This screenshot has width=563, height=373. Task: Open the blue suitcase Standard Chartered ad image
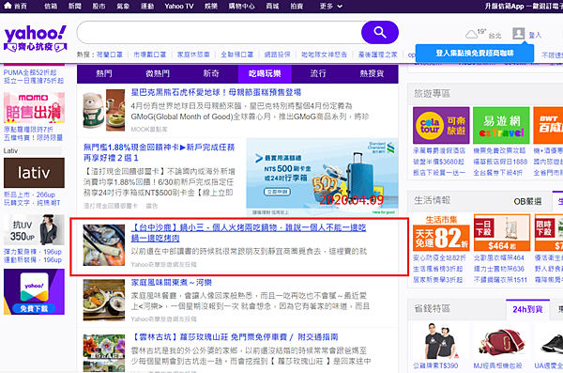(322, 178)
